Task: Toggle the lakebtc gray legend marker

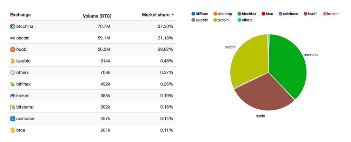Action: [193, 20]
